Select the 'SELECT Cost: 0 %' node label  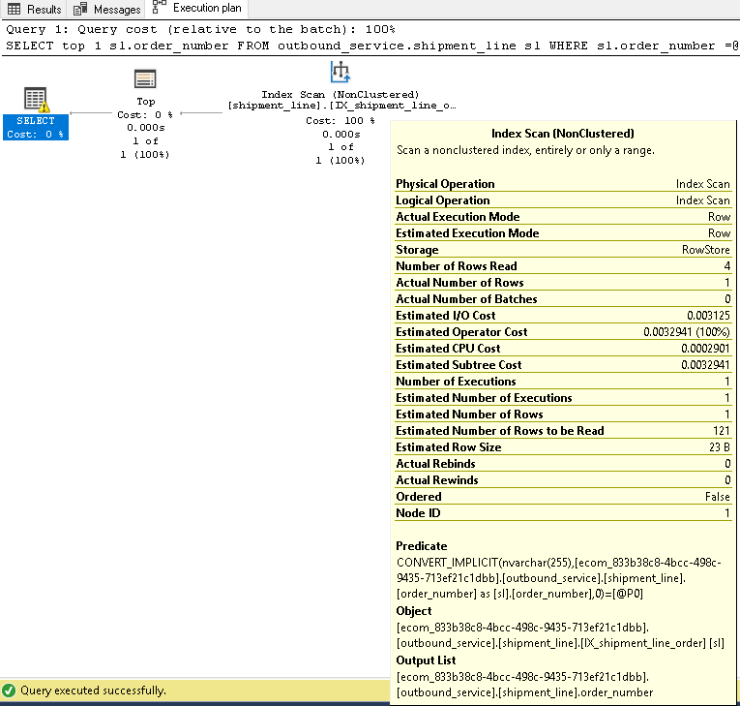click(x=36, y=128)
